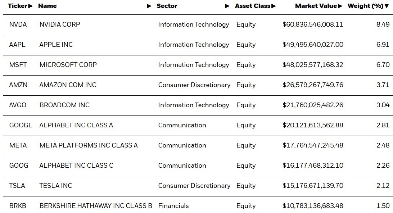The height and width of the screenshot is (213, 393).
Task: Sort by Market Value arrow
Action: tap(340, 6)
